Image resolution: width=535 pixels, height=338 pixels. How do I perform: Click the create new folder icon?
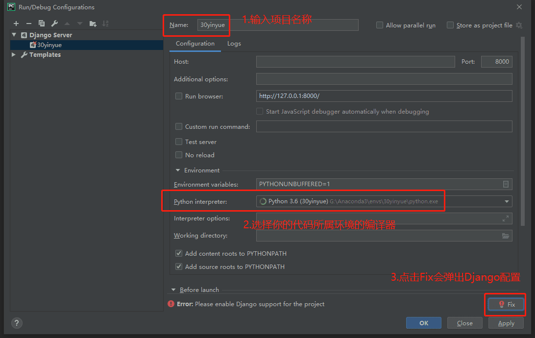coord(93,24)
